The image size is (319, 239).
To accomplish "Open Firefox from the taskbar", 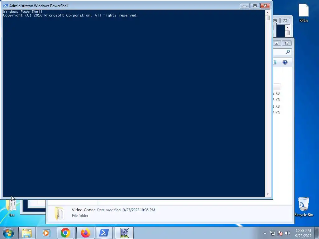I will point(85,233).
